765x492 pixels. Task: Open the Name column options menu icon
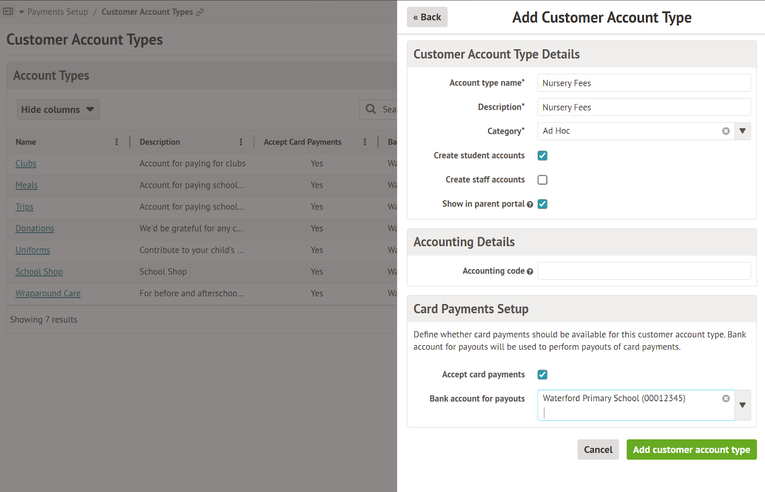[117, 142]
